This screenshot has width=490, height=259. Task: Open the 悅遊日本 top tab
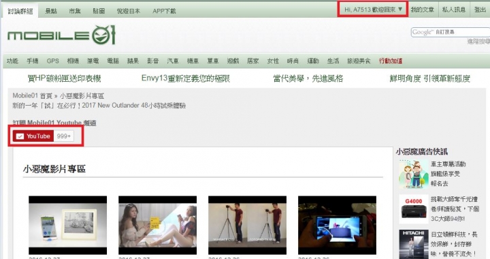pos(129,11)
